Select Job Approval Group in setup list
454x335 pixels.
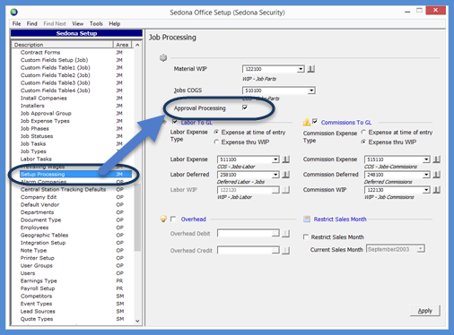(x=46, y=113)
